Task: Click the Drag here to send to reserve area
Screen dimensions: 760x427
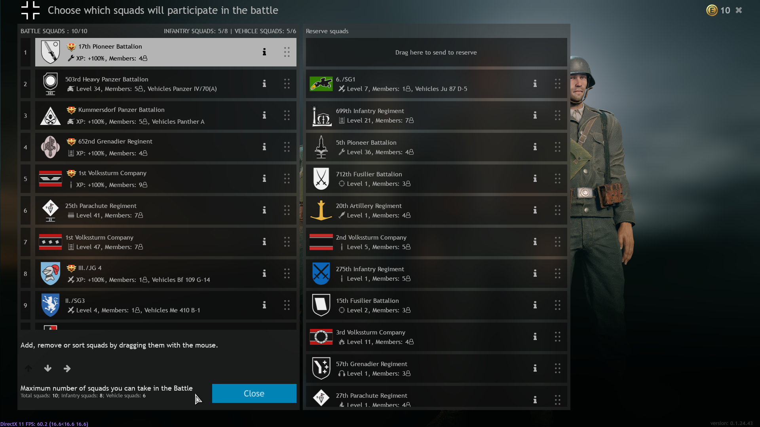Action: pos(436,52)
